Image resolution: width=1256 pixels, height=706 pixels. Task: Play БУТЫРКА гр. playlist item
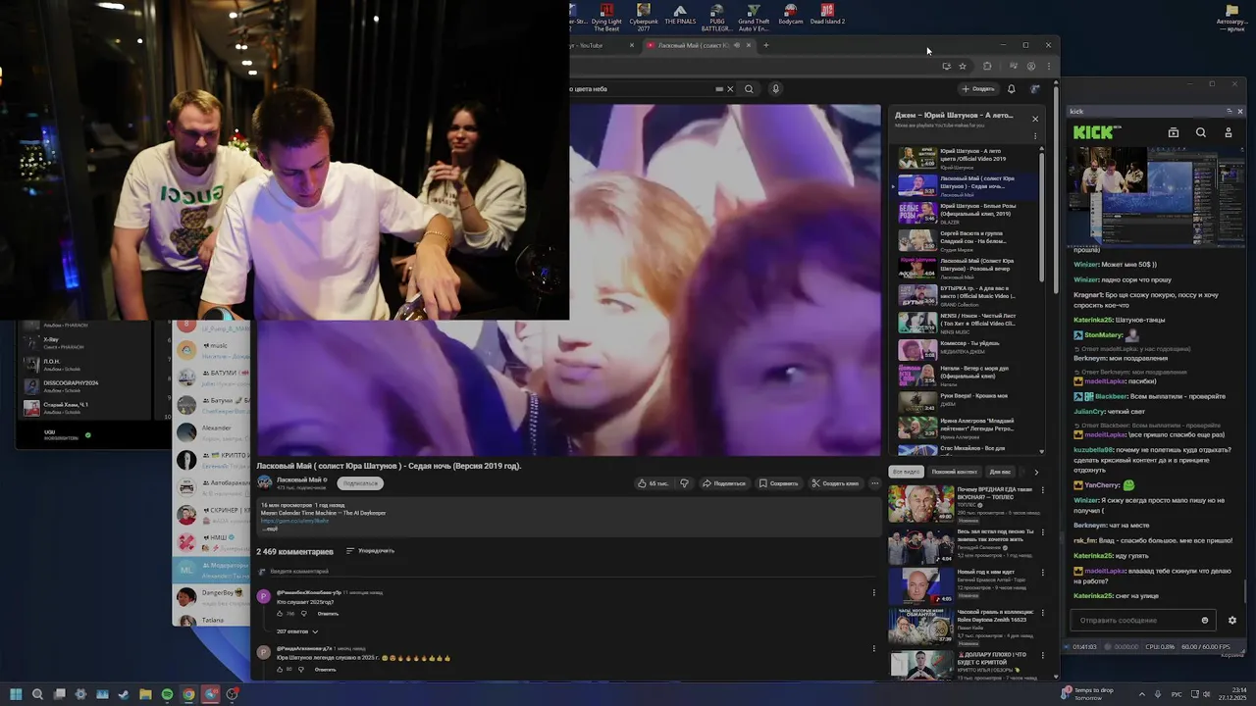pyautogui.click(x=967, y=295)
